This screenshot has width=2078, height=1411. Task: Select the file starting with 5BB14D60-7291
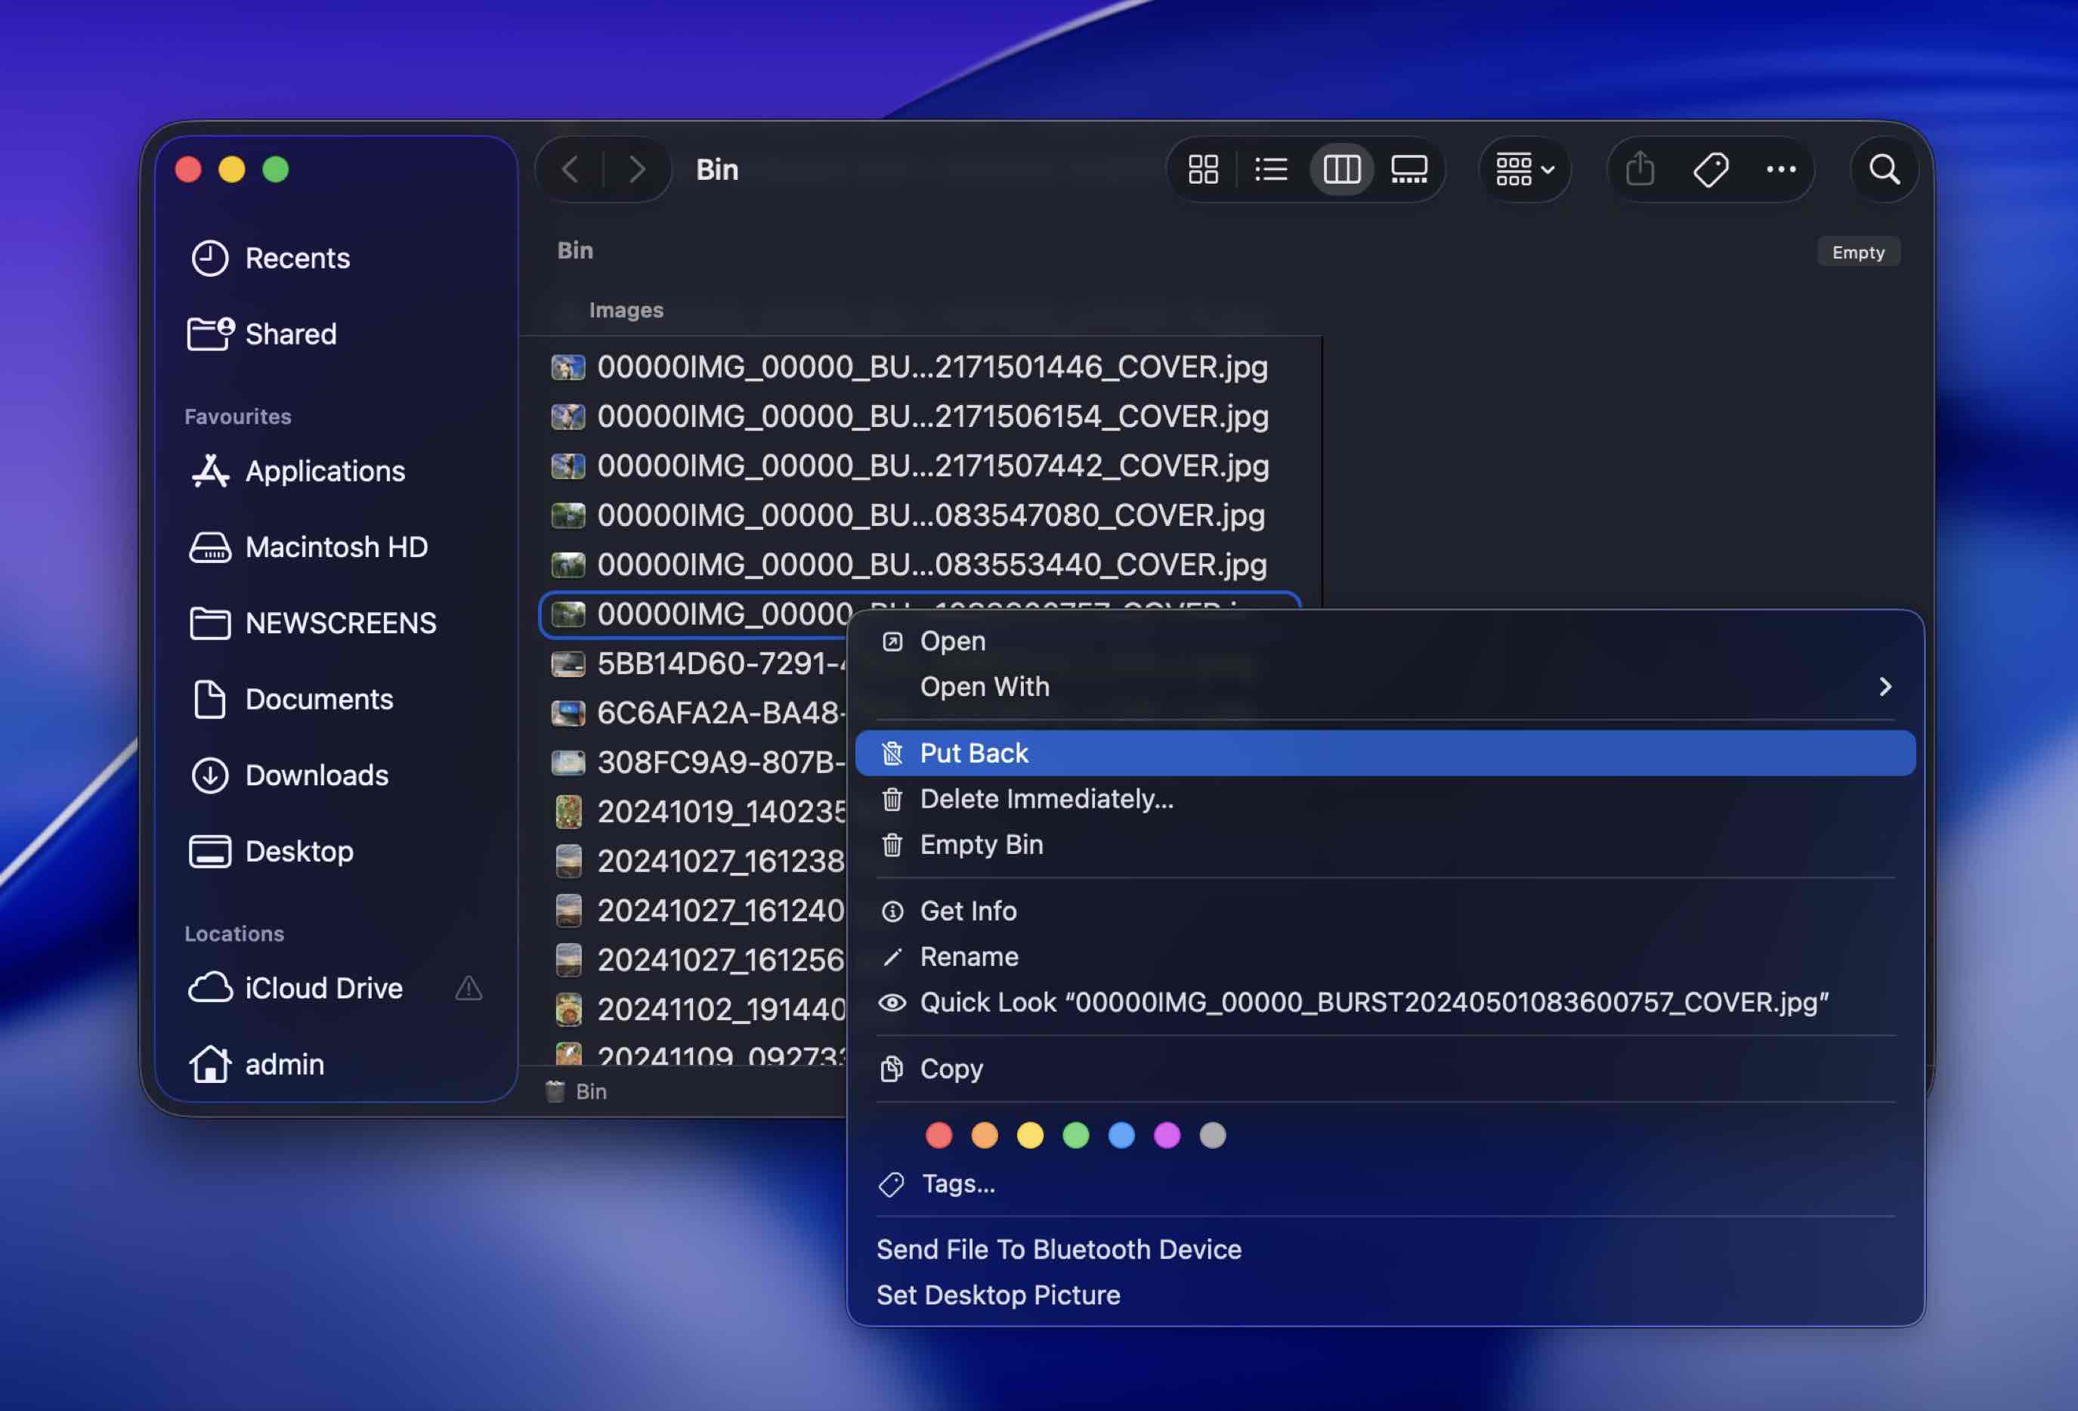point(694,664)
